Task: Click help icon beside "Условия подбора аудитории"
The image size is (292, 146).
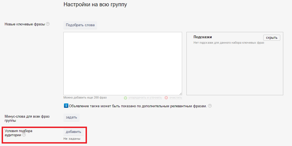Action: [24, 135]
